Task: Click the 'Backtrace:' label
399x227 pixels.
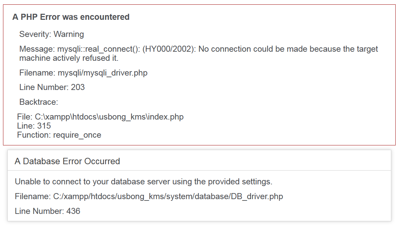Action: tap(39, 102)
